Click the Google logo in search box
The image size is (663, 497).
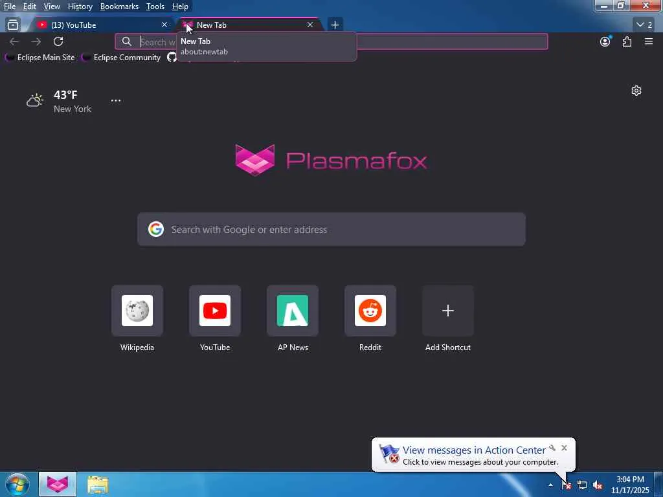point(156,229)
